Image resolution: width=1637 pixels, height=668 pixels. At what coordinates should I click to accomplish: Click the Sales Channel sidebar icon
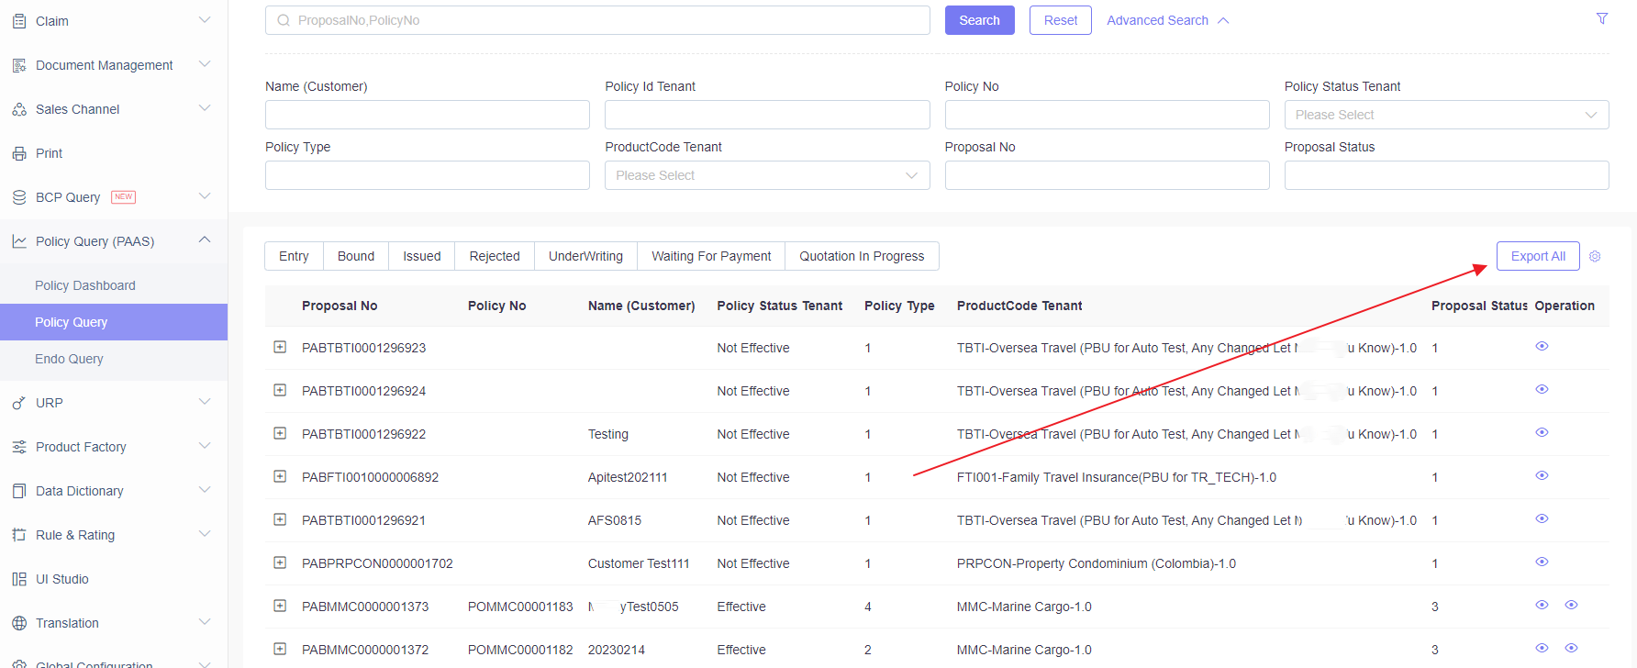point(19,109)
